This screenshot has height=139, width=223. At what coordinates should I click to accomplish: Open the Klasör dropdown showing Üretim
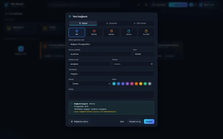(x=90, y=84)
